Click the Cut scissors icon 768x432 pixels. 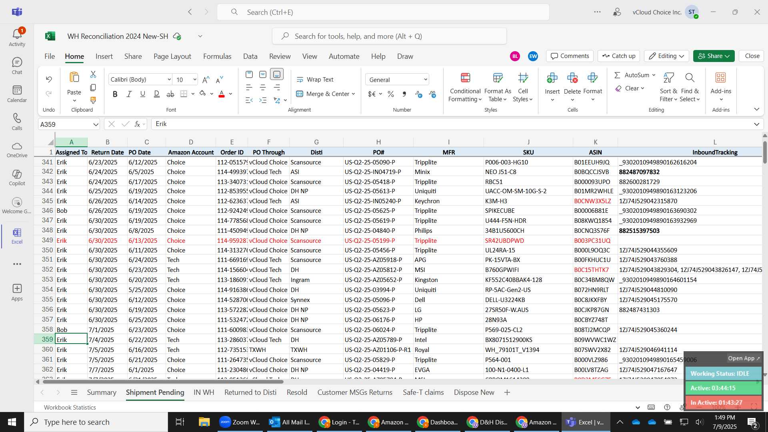coord(93,74)
